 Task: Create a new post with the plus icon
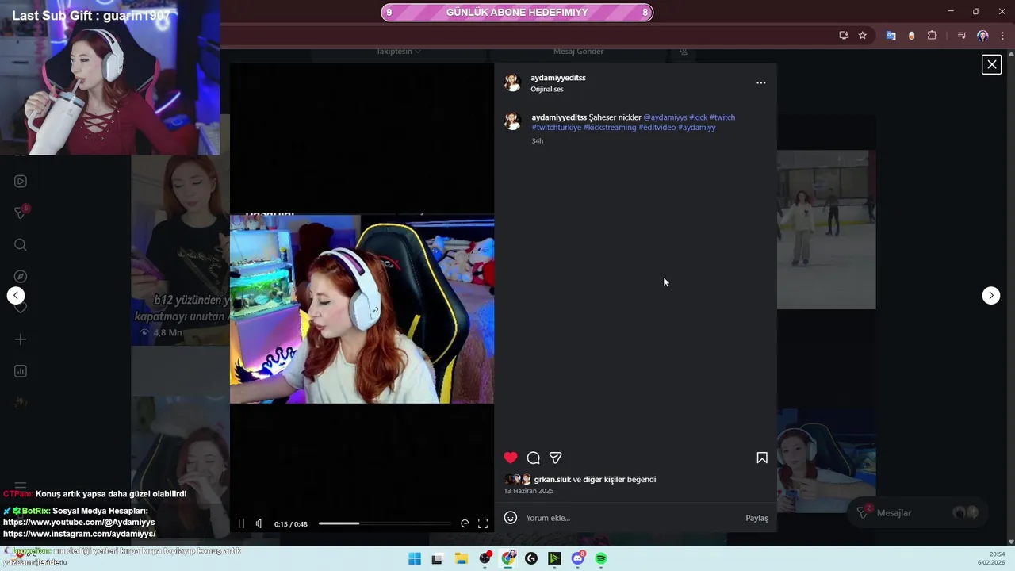21,339
